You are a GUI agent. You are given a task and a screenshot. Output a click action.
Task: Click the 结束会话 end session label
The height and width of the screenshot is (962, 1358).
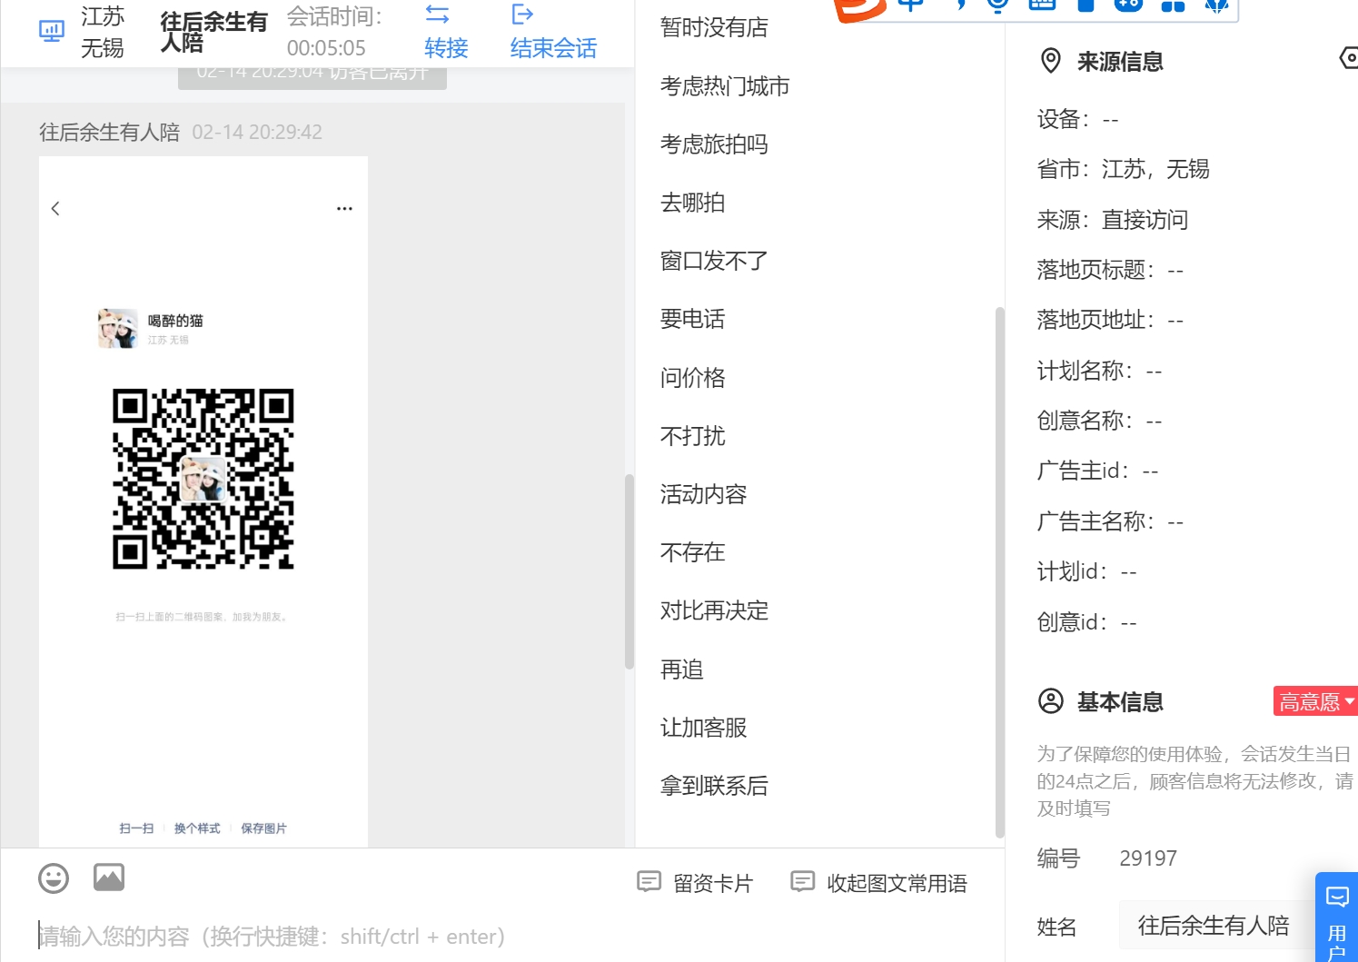pos(553,48)
